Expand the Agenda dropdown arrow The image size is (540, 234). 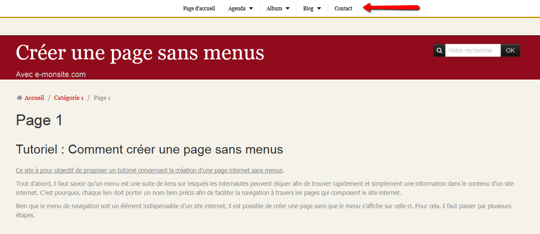[x=251, y=8]
